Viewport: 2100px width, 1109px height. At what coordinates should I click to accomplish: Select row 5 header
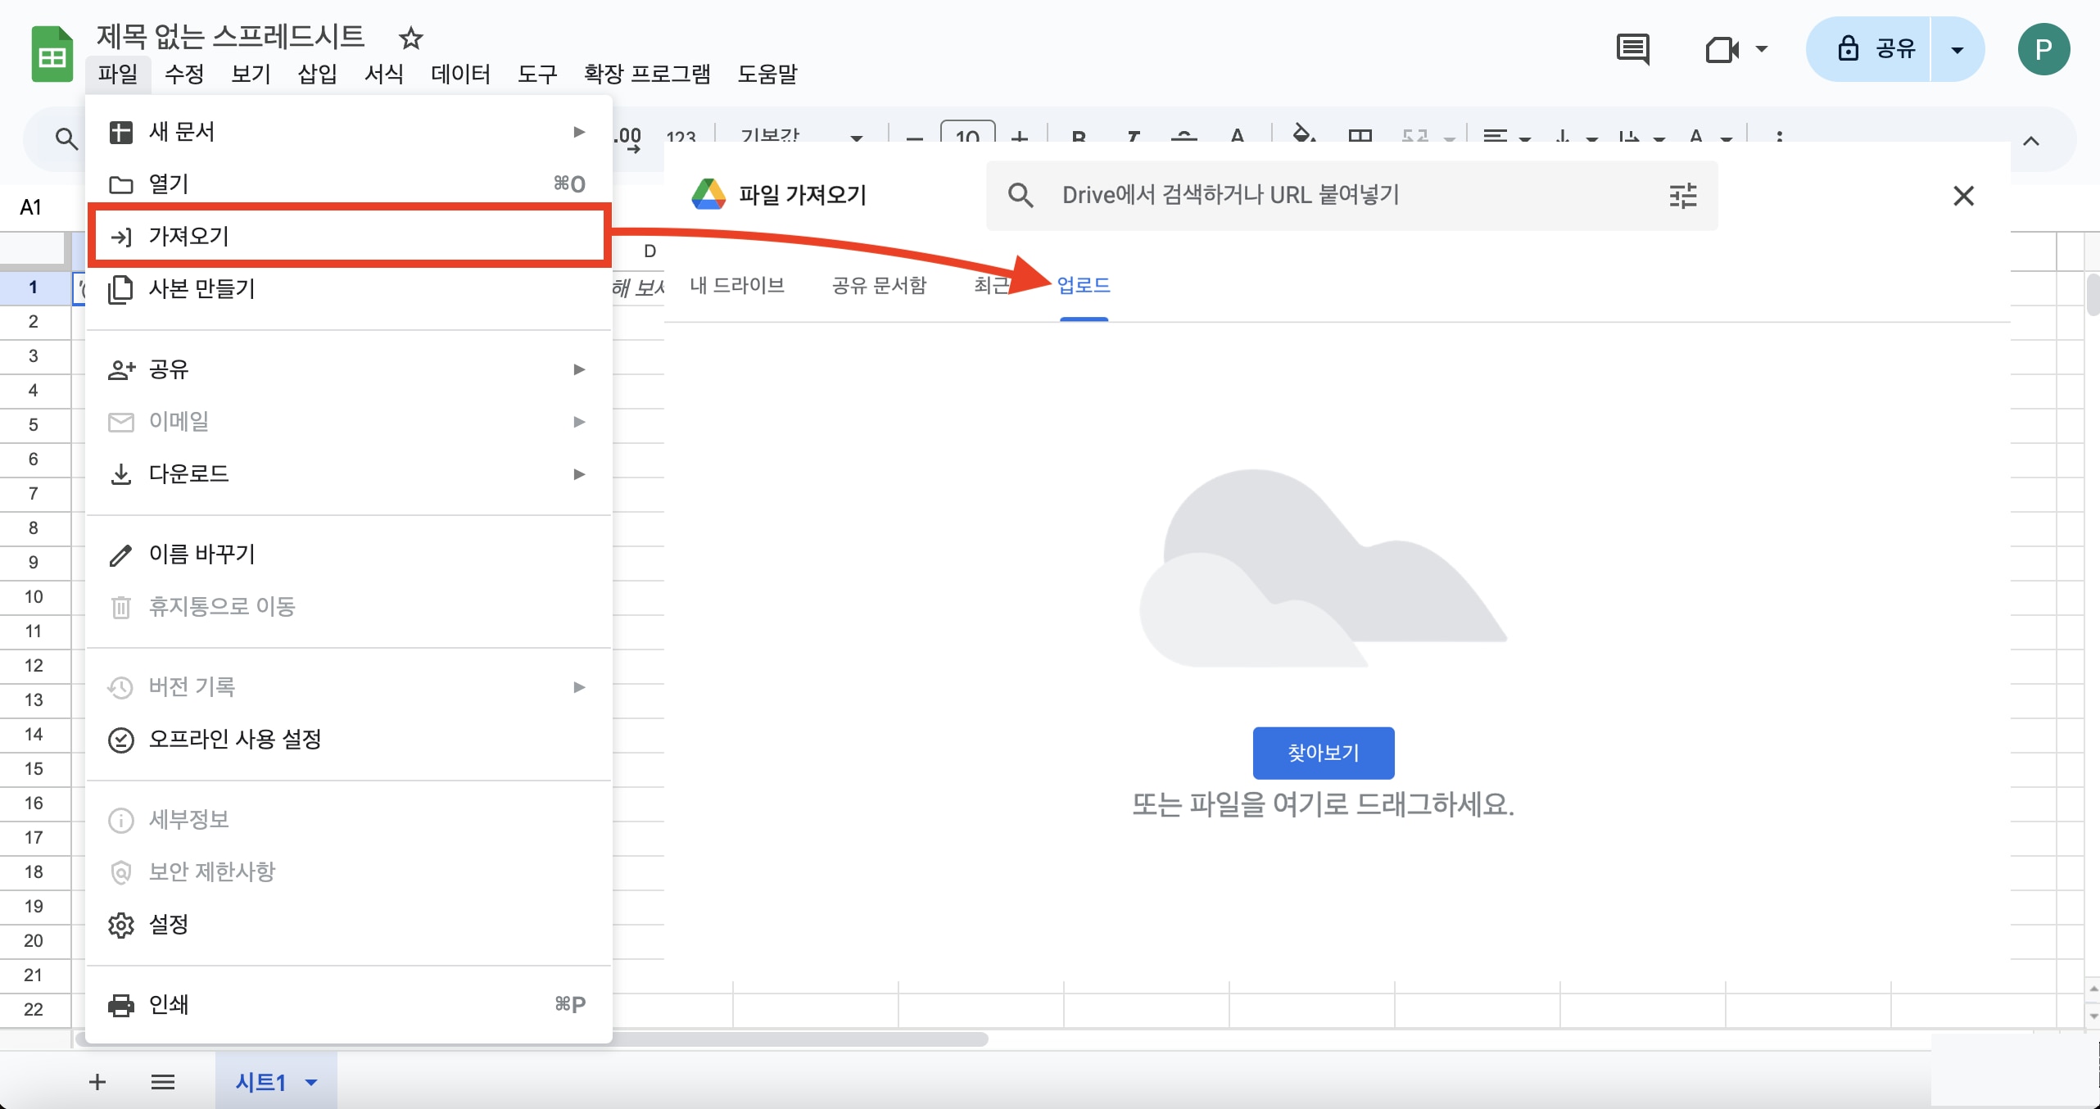34,425
